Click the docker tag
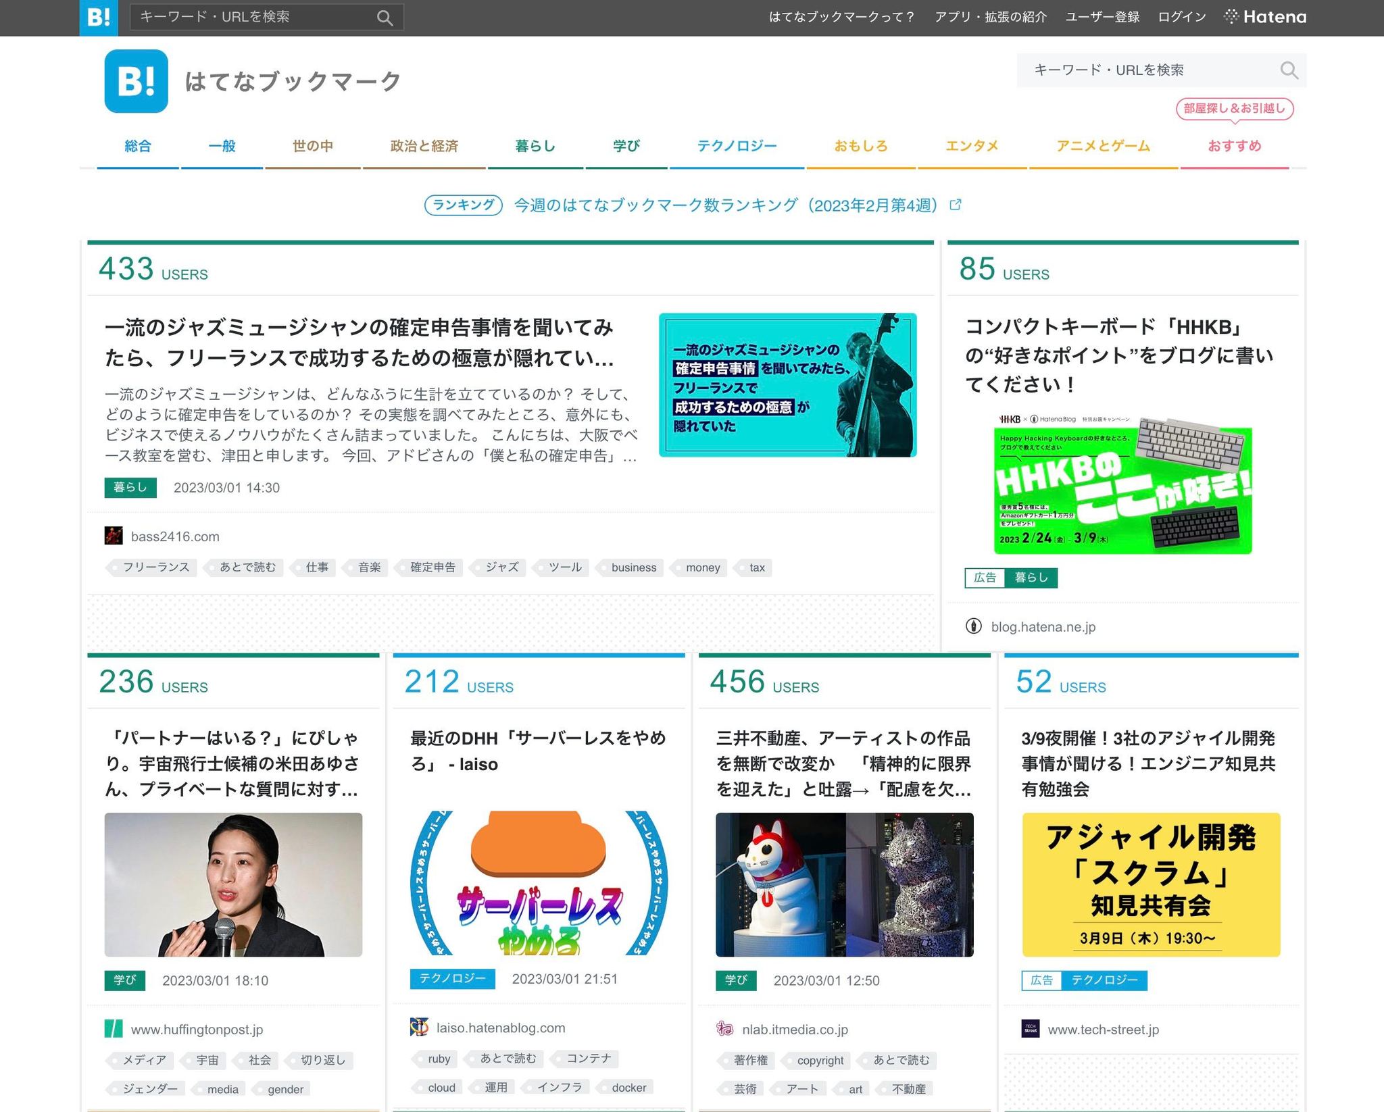The width and height of the screenshot is (1384, 1112). click(626, 1088)
